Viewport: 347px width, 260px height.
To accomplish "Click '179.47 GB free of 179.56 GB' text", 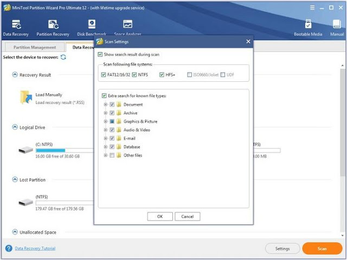I will click(60, 209).
